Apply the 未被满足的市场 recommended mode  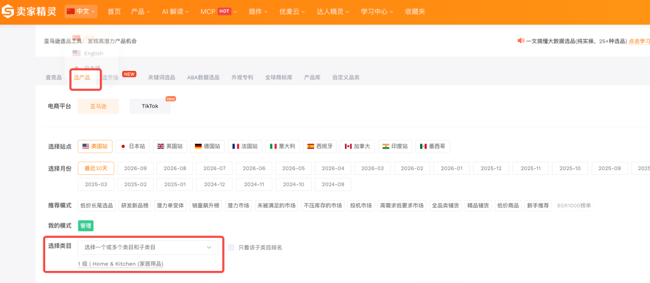tap(276, 205)
